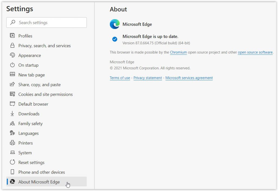The height and width of the screenshot is (191, 278).
Task: Click the Edge icon beside About Microsoft Edge
Action: 12,182
